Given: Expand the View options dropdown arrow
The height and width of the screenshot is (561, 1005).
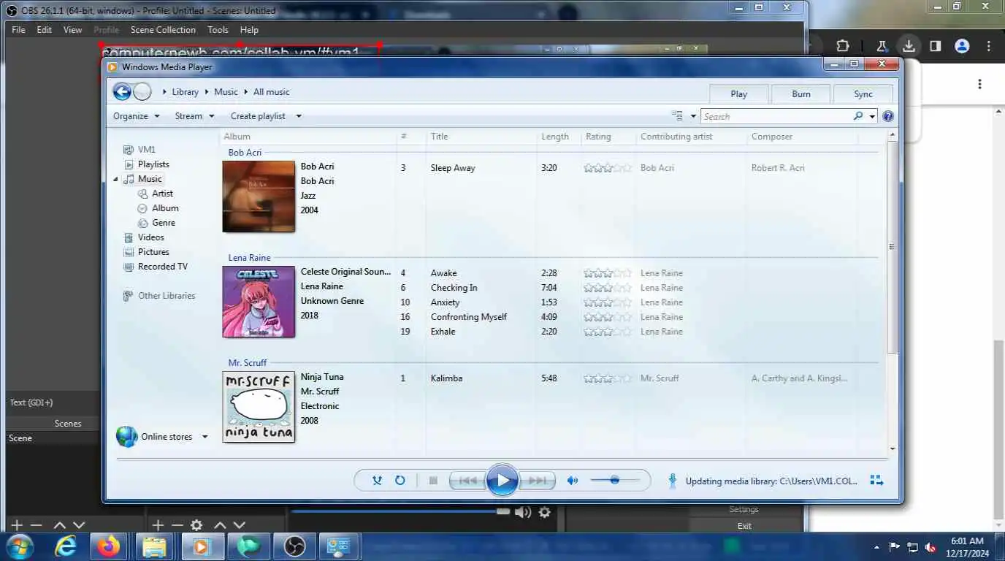Looking at the screenshot, I should (x=693, y=116).
